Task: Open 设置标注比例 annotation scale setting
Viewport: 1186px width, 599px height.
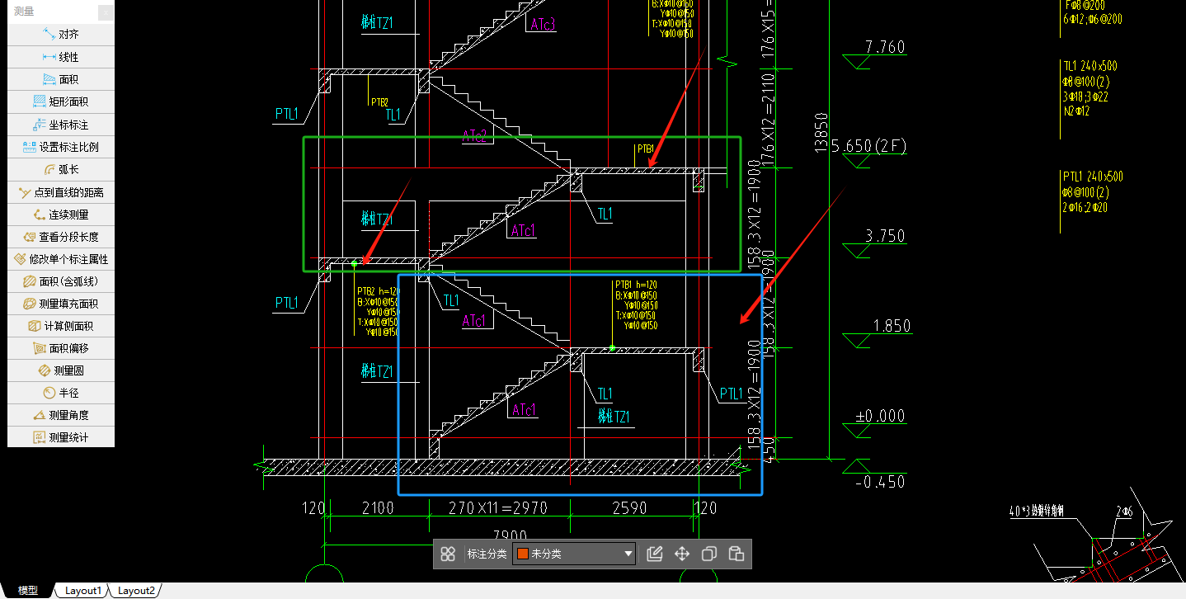Action: (61, 147)
